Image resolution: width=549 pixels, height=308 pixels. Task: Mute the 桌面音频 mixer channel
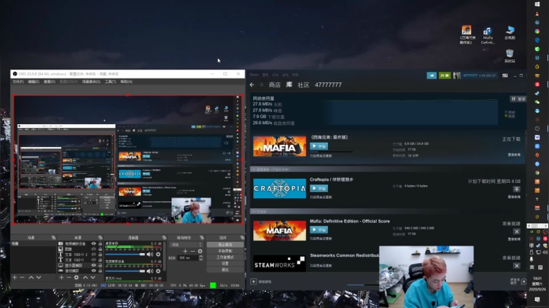150,254
